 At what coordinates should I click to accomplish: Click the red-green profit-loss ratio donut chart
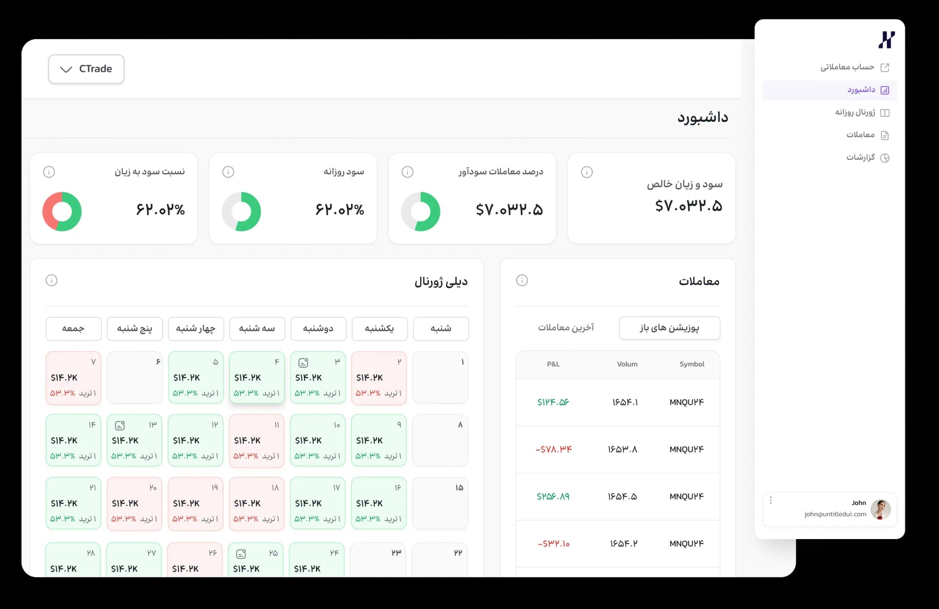(x=62, y=211)
